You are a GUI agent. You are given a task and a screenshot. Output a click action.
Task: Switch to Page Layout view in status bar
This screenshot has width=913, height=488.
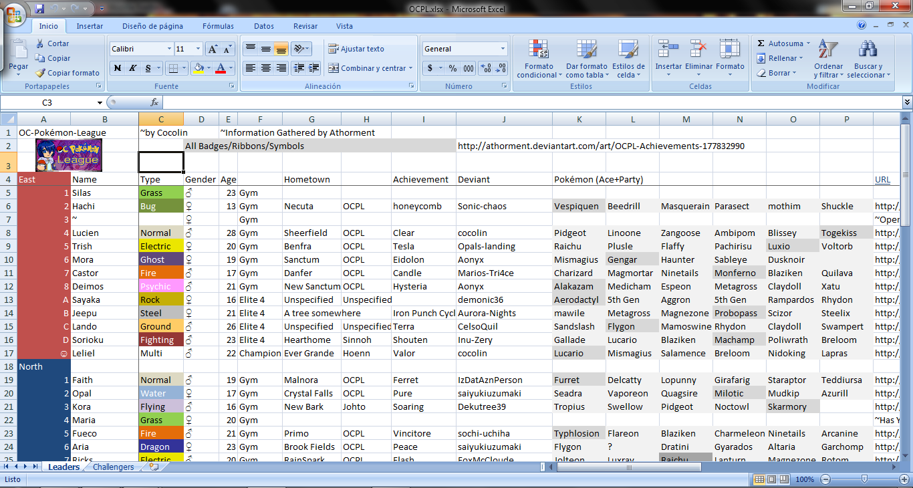click(x=771, y=479)
